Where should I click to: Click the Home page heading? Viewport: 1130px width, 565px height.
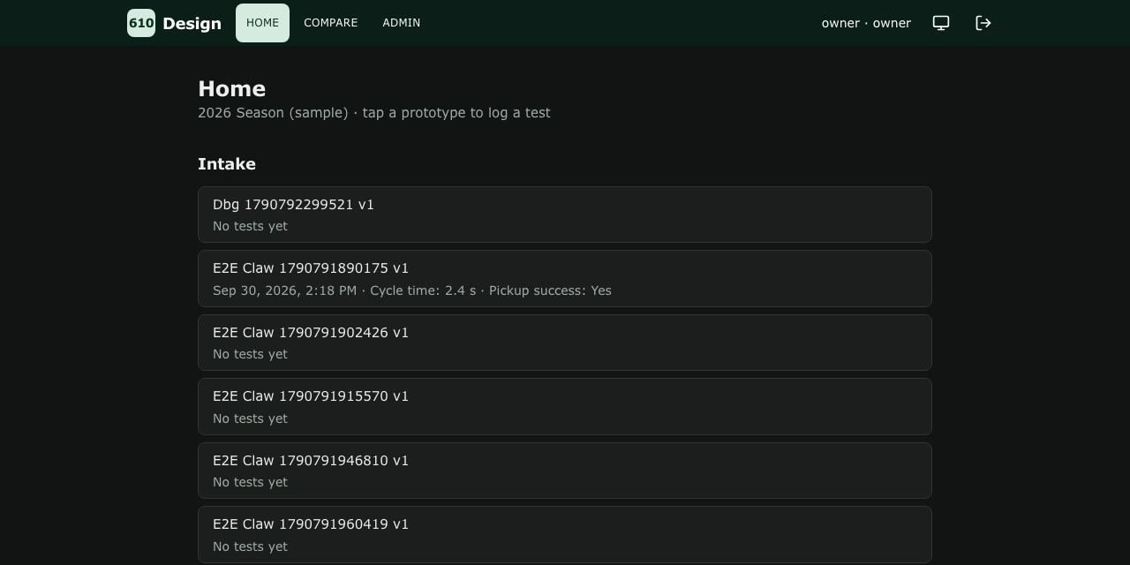[231, 88]
